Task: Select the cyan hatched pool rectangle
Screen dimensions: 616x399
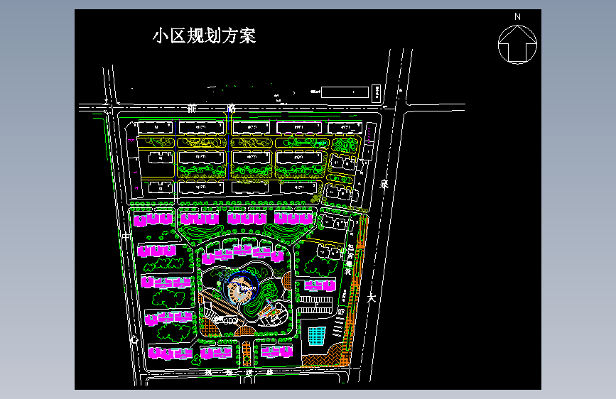Action: 317,336
